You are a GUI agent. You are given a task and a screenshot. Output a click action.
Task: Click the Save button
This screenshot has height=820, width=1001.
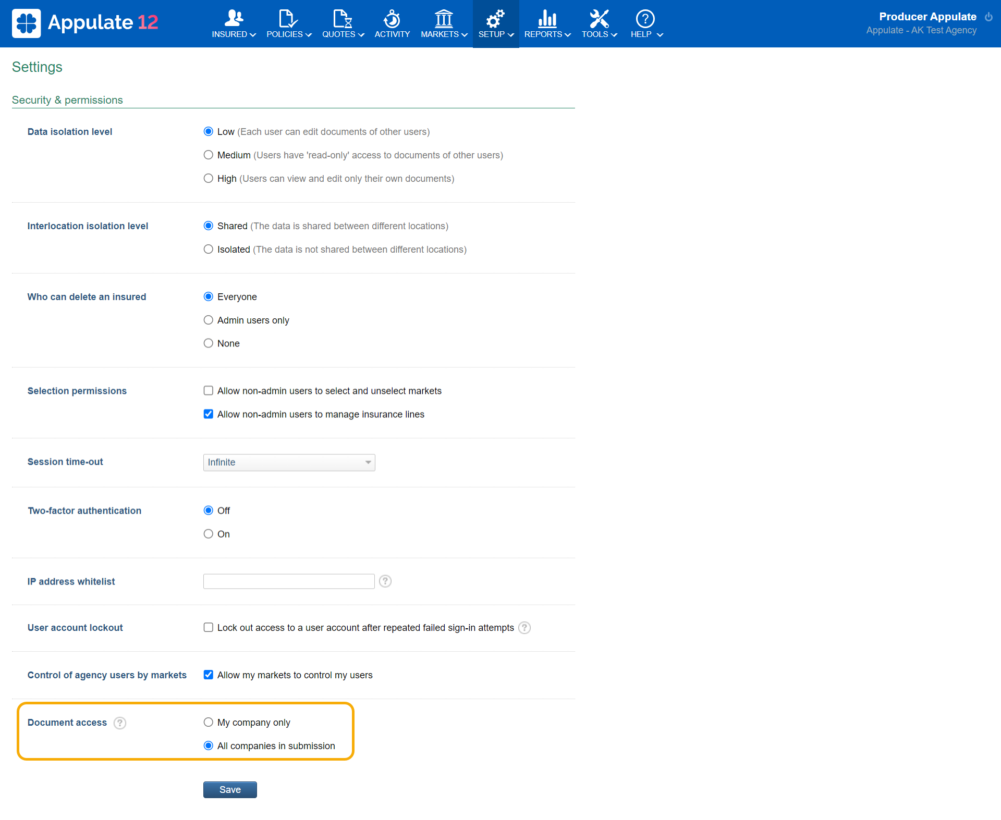230,790
